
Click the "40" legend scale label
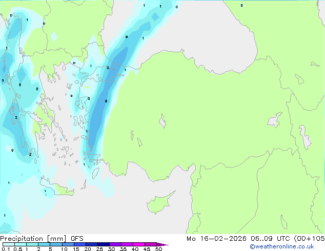tap(135, 249)
